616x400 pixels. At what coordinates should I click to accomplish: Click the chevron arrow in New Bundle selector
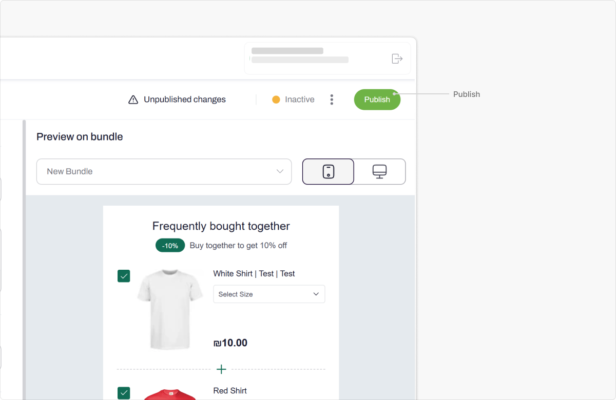pyautogui.click(x=280, y=171)
